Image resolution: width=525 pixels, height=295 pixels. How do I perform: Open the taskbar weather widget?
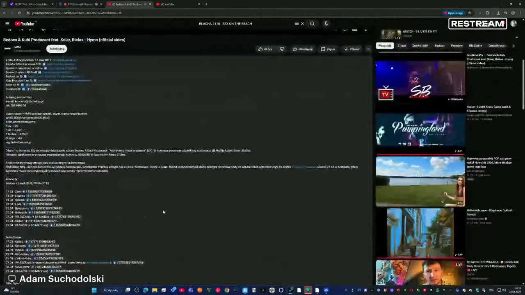11,290
